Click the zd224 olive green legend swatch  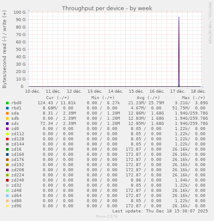point(7,175)
